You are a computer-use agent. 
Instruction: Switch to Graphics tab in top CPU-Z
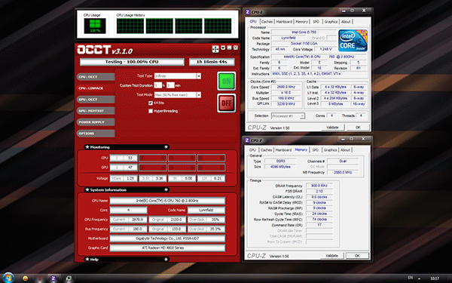pos(331,22)
